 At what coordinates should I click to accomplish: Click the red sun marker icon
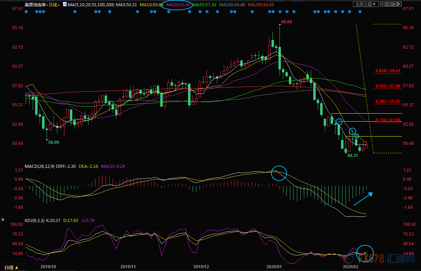point(3,220)
